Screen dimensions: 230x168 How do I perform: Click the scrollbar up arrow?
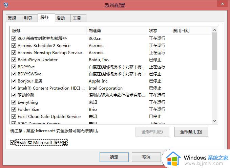[x=214, y=30]
